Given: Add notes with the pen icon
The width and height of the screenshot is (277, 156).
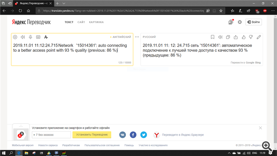Looking at the screenshot, I should [240, 11].
